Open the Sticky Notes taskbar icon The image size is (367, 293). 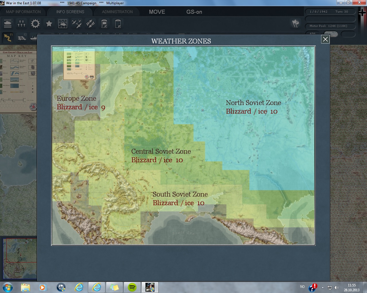pyautogui.click(x=114, y=287)
